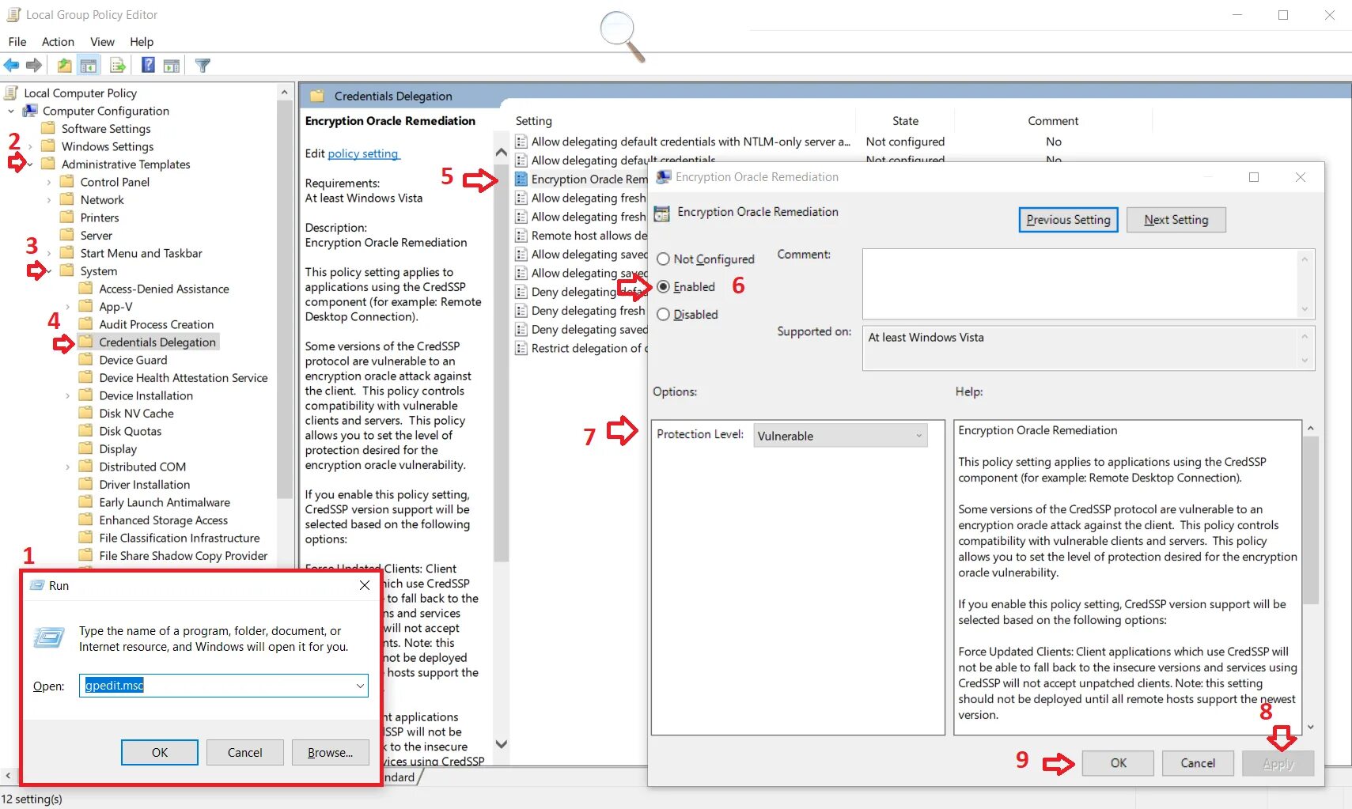Toggle the Show/Hide Action Pane toolbar icon
Screen dimensions: 1352x809
[x=172, y=66]
